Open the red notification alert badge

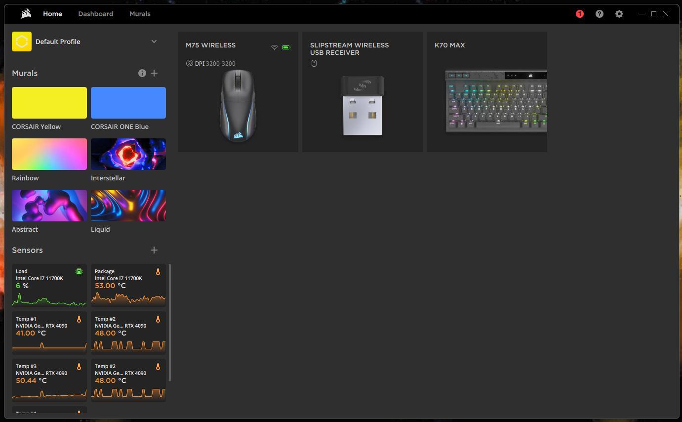(x=579, y=14)
